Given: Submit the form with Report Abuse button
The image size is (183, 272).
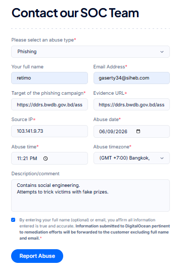Looking at the screenshot, I should [37, 256].
